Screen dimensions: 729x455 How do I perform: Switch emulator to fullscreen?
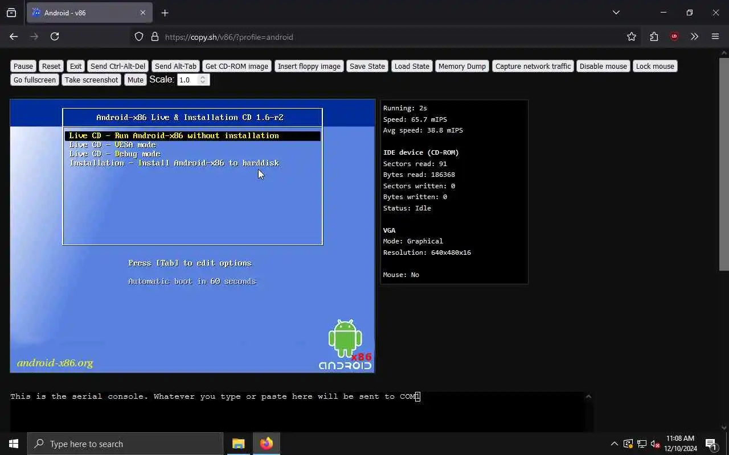(35, 80)
